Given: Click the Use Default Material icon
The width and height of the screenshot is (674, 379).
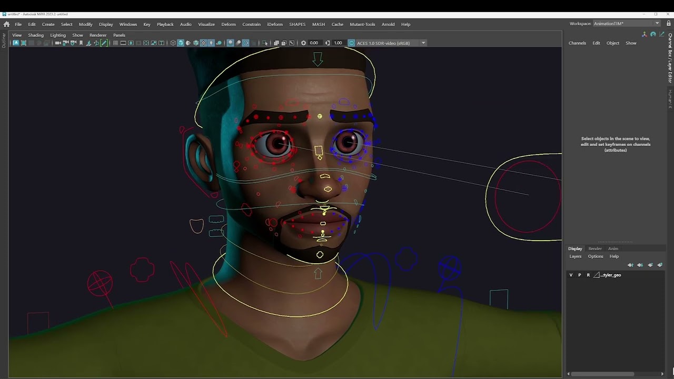Looking at the screenshot, I should (x=188, y=43).
